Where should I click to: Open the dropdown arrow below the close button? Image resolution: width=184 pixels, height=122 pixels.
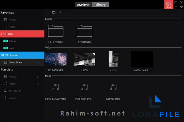pos(182,7)
